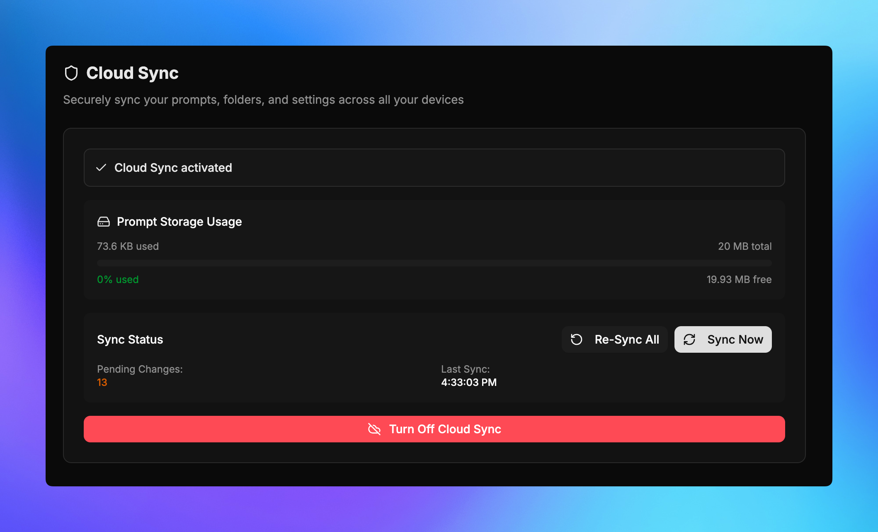Click the green 0% used text
The width and height of the screenshot is (878, 532).
click(118, 279)
